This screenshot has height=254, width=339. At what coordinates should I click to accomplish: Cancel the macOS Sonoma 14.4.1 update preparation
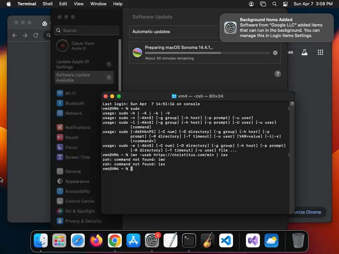click(275, 53)
